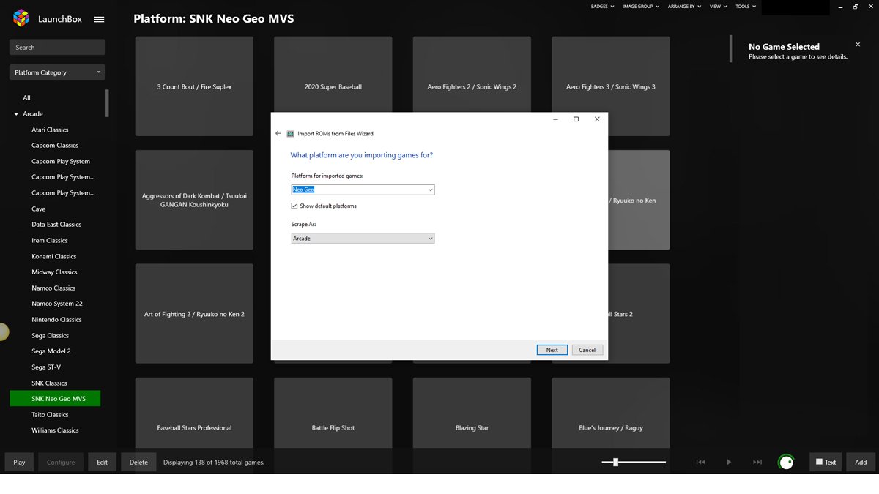Select Capcom Classics in the sidebar

(55, 146)
